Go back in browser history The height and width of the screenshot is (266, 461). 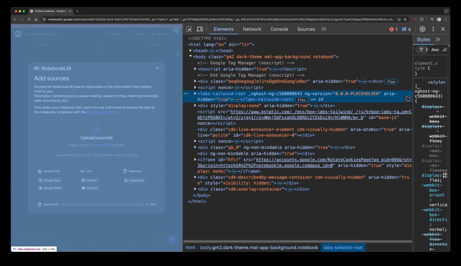tap(15, 19)
